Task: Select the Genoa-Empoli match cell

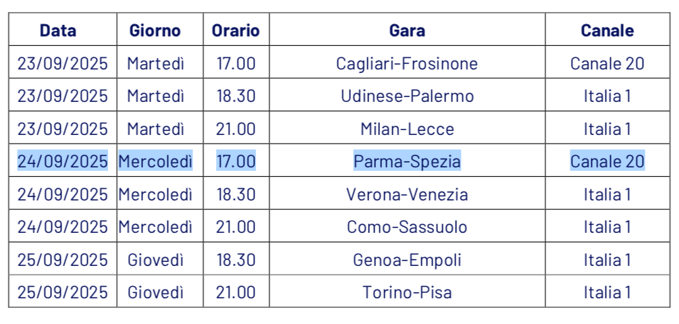Action: [x=407, y=260]
